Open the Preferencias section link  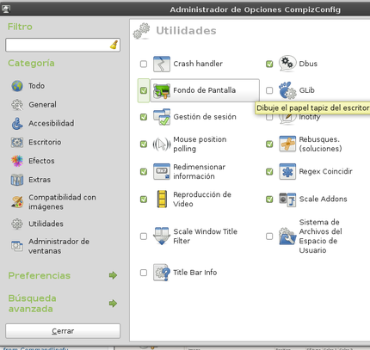40,276
